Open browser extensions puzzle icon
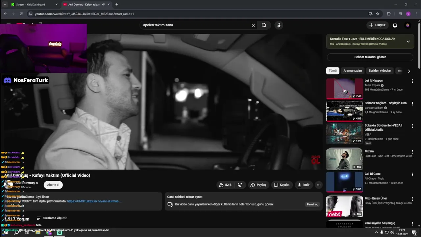 (389, 14)
